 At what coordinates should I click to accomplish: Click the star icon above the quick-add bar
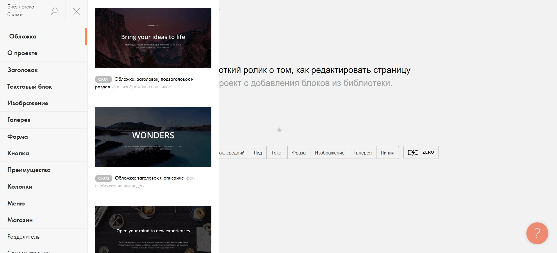(279, 130)
